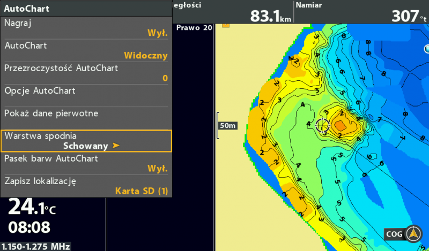Click the 83.1 km distance readout
The height and width of the screenshot is (251, 429).
(x=271, y=16)
